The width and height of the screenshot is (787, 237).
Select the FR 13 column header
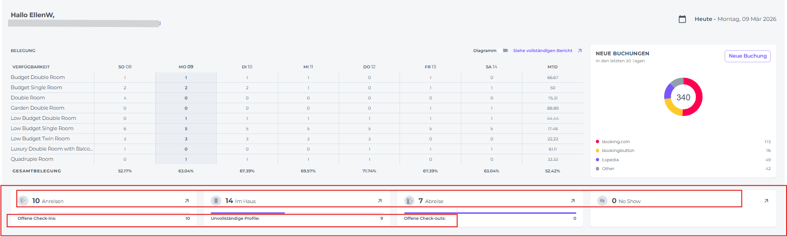tap(430, 67)
